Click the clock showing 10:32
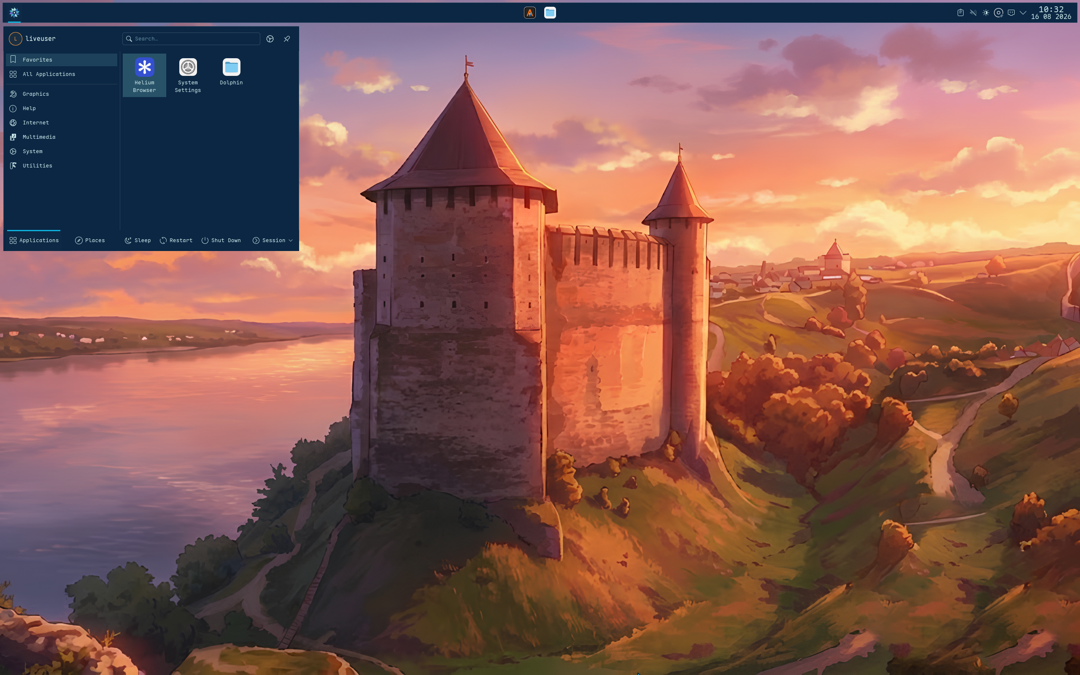The width and height of the screenshot is (1080, 675). pos(1051,13)
